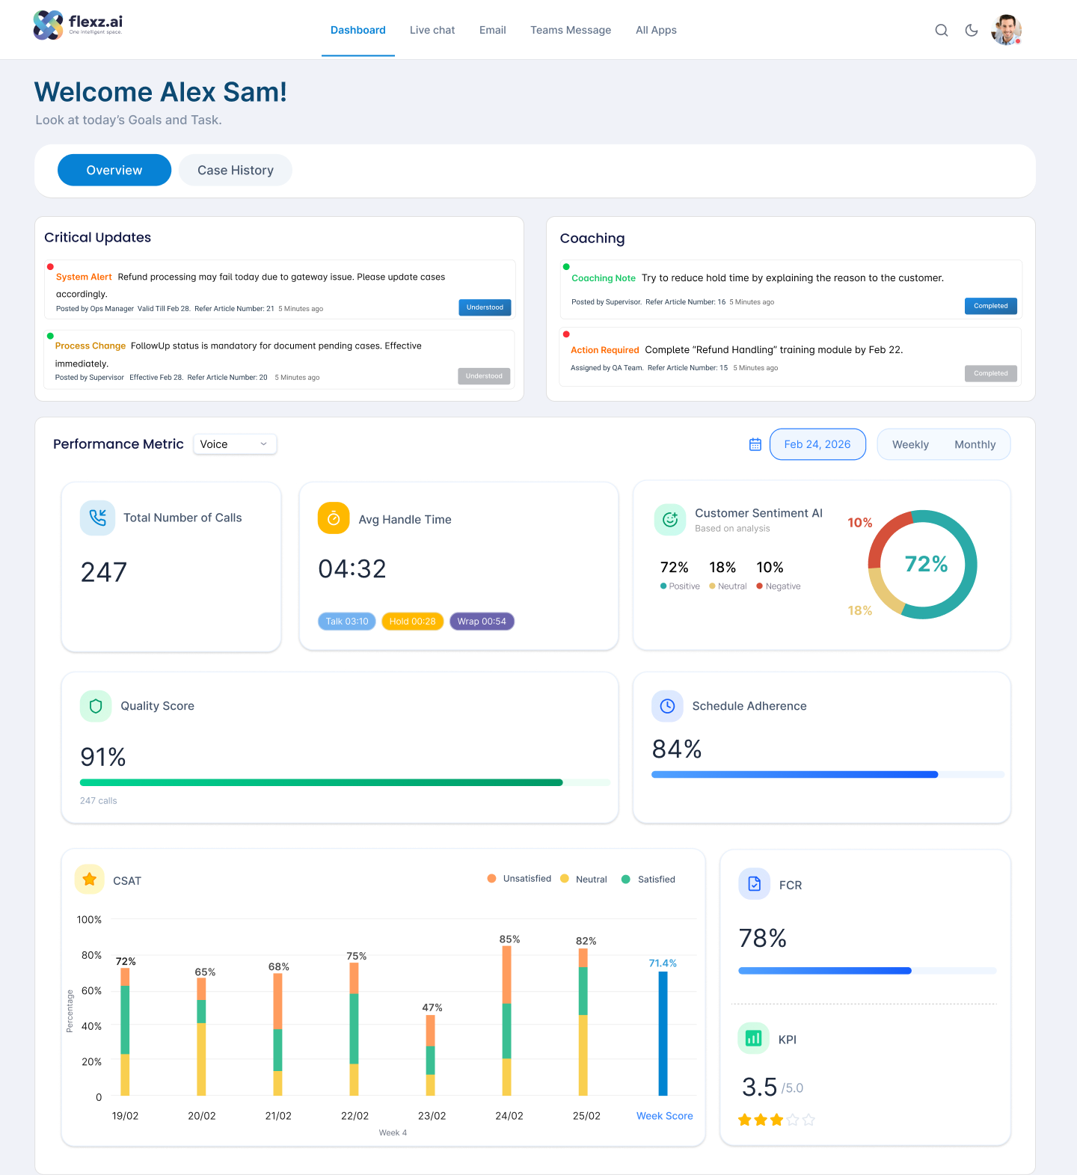The image size is (1077, 1175).
Task: Click the Schedule Adherence clock icon
Action: pyautogui.click(x=667, y=706)
